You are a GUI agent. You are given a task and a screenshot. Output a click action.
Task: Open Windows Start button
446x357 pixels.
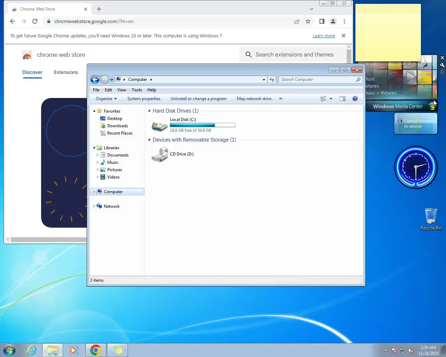(9, 350)
